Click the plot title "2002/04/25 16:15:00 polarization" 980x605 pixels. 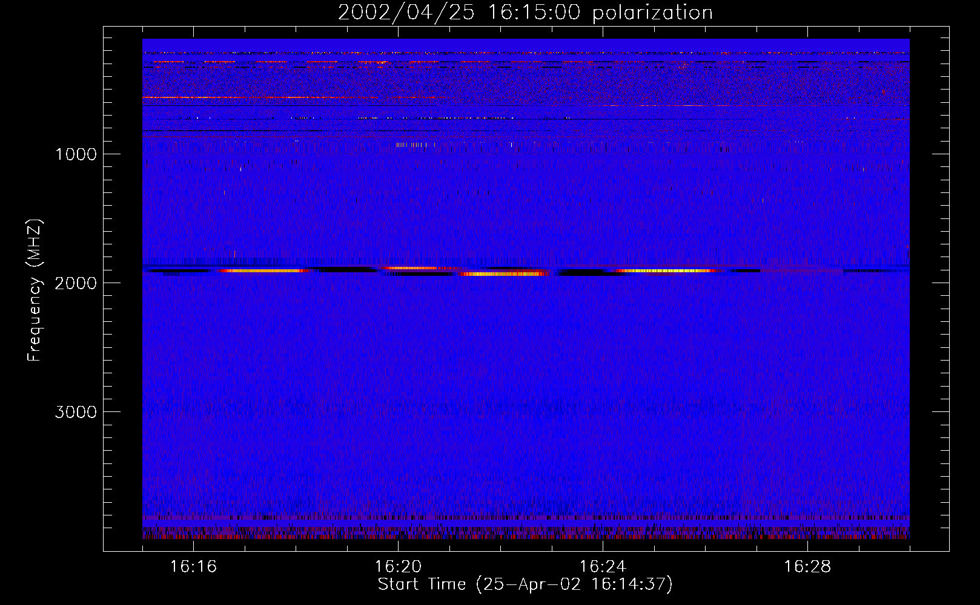tap(525, 13)
